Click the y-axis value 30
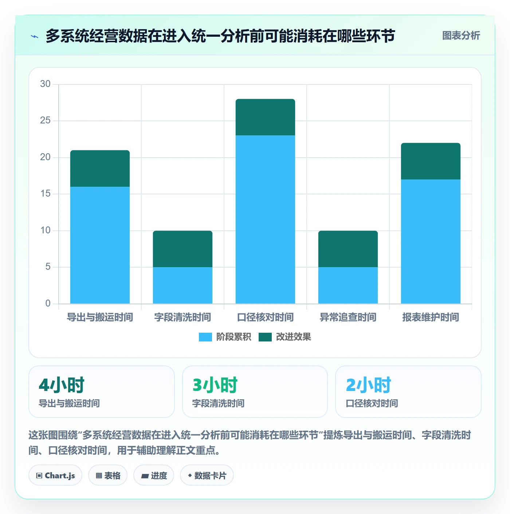This screenshot has height=514, width=510. click(x=46, y=84)
